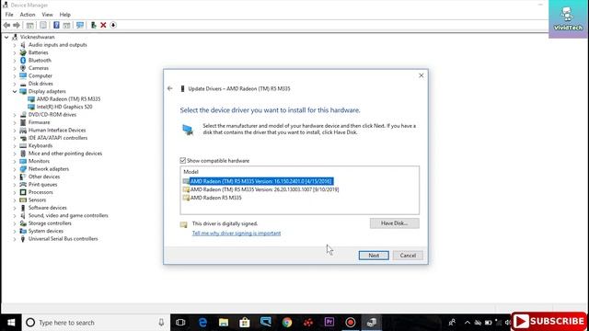Open the File menu
This screenshot has width=589, height=331.
click(9, 15)
